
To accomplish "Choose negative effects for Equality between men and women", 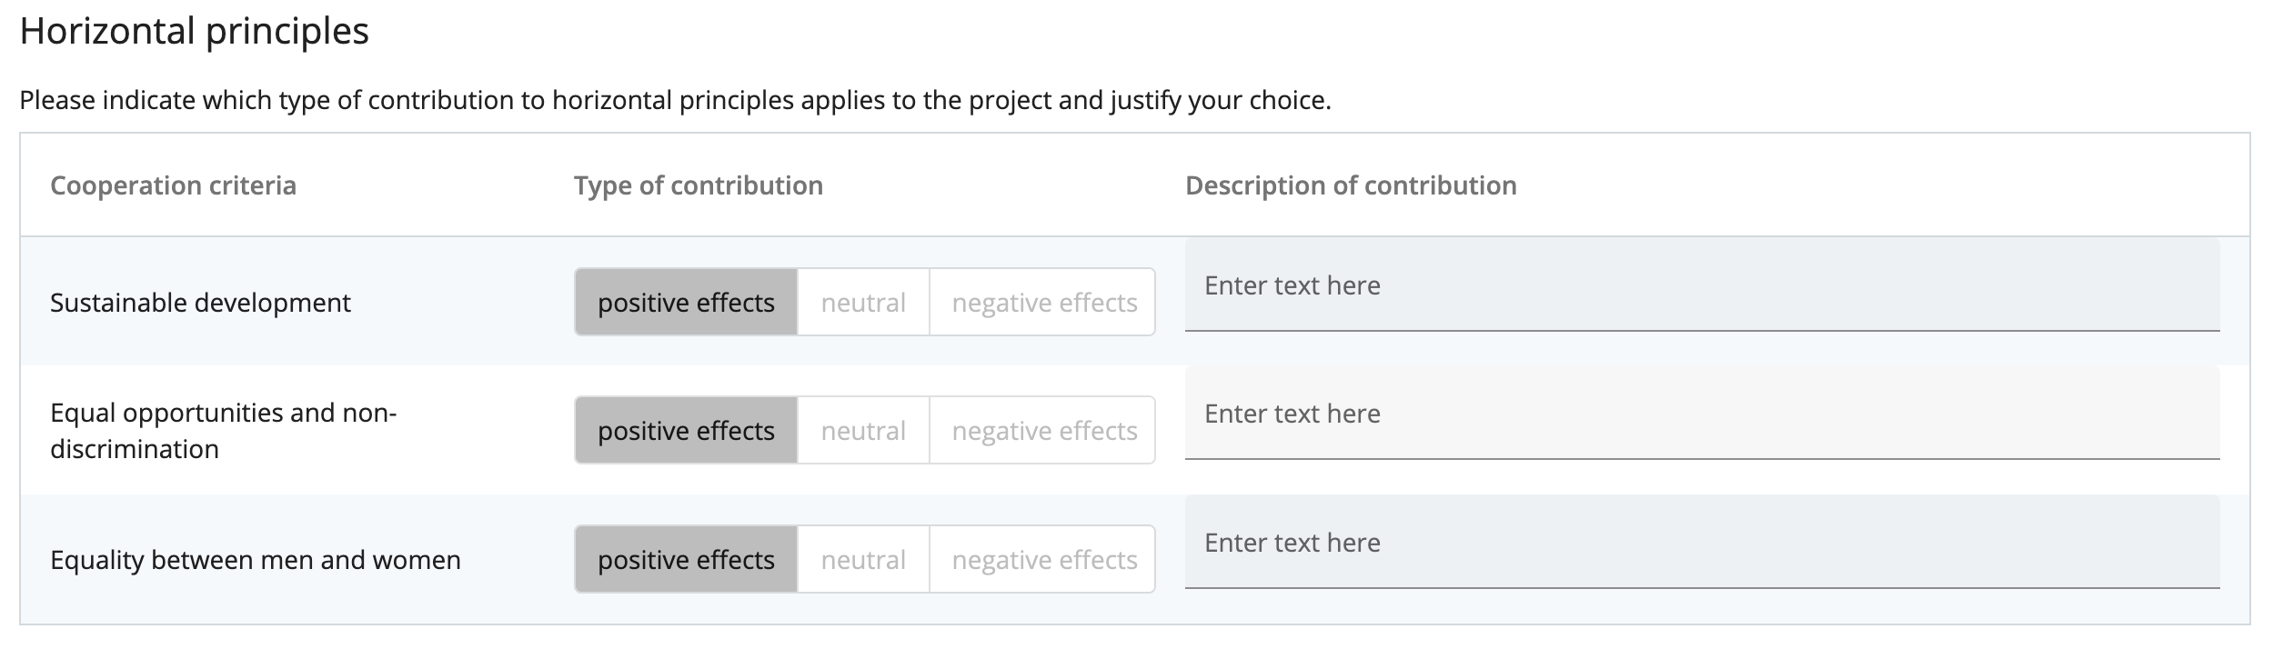I will tap(1044, 560).
